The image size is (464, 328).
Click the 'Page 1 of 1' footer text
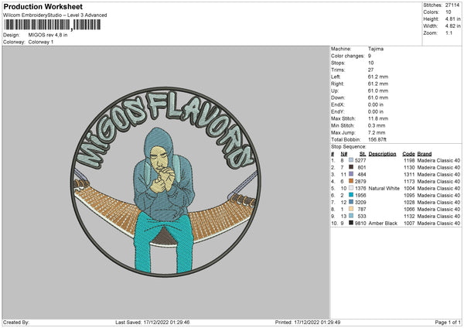pyautogui.click(x=448, y=322)
